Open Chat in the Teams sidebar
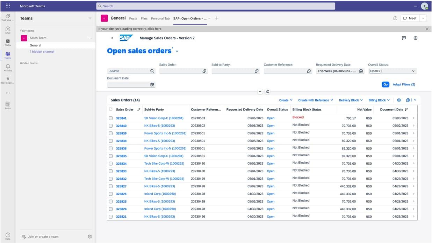Screen dimensions: 432x243 (8, 30)
